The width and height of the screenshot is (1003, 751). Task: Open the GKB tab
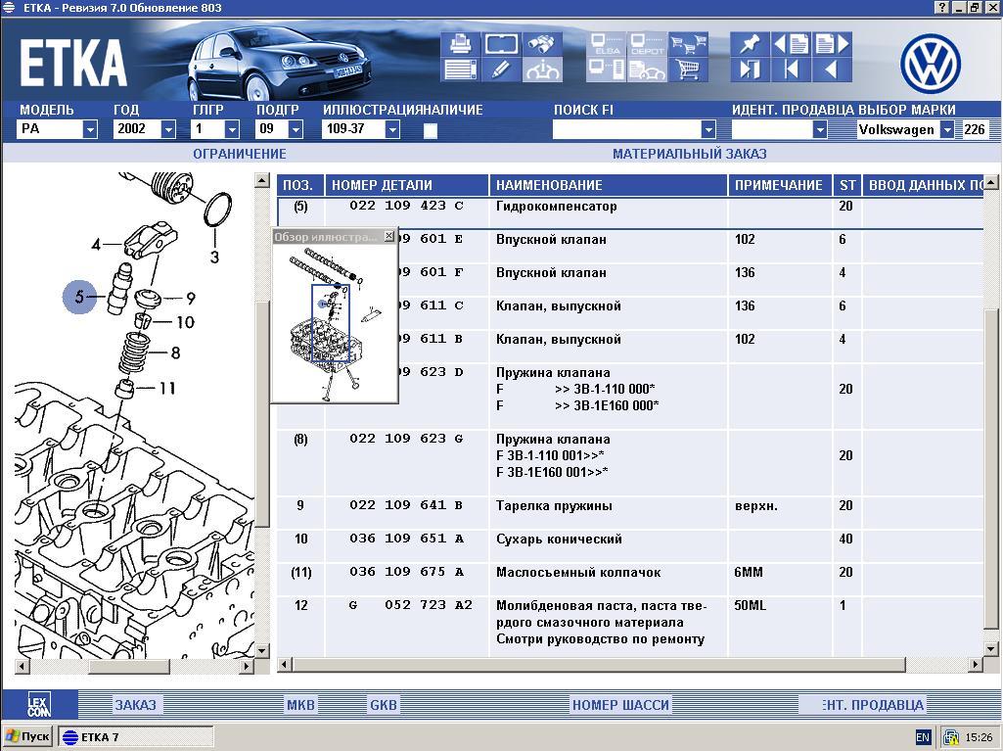click(x=384, y=705)
